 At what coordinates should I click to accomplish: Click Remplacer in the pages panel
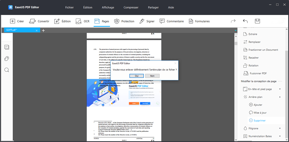(252, 42)
